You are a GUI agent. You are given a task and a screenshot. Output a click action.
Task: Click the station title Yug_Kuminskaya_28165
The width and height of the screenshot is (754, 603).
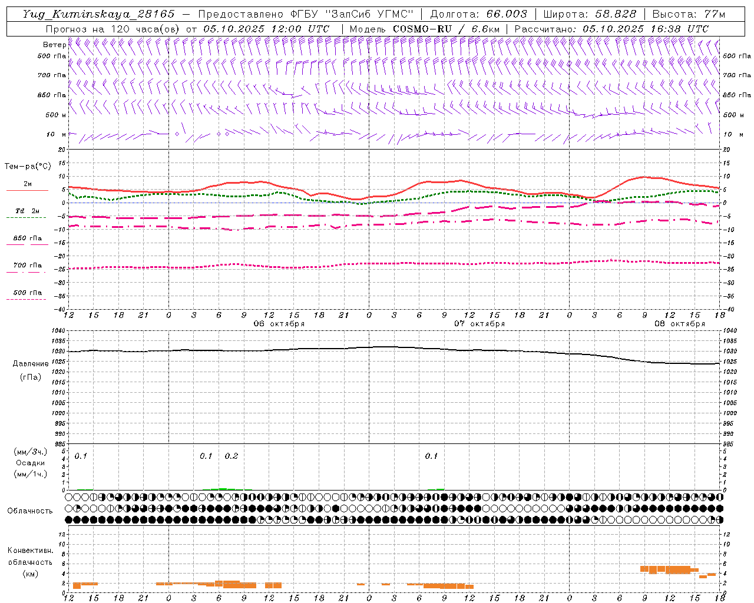tap(98, 14)
